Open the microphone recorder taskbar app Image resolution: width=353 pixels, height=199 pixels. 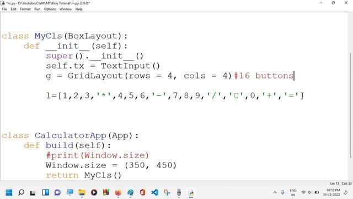179,192
